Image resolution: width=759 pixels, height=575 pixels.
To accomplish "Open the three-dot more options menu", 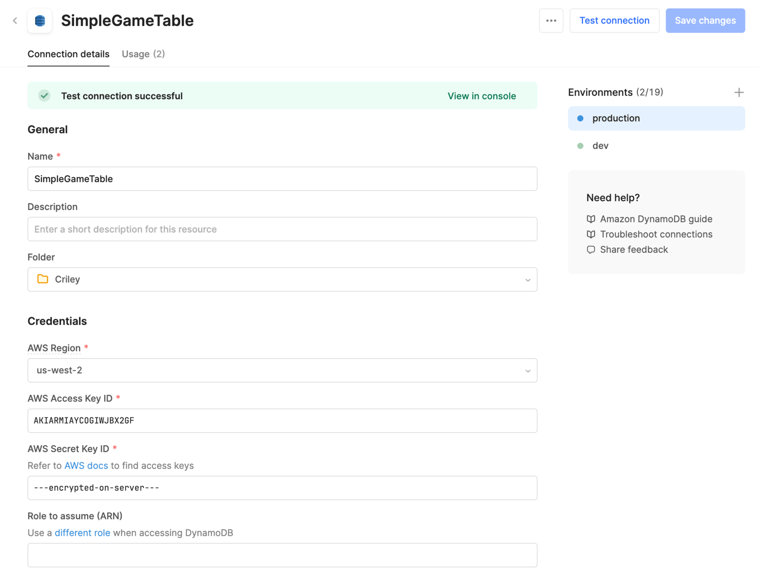I will (551, 21).
